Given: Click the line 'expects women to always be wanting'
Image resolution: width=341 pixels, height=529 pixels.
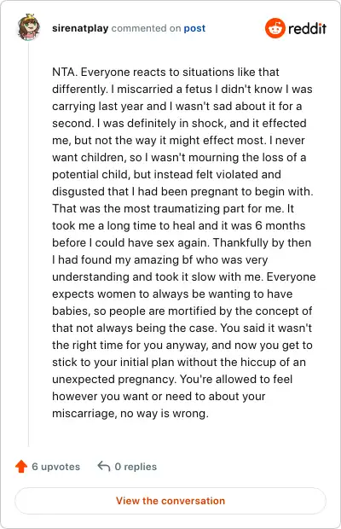Looking at the screenshot, I should click(172, 294).
